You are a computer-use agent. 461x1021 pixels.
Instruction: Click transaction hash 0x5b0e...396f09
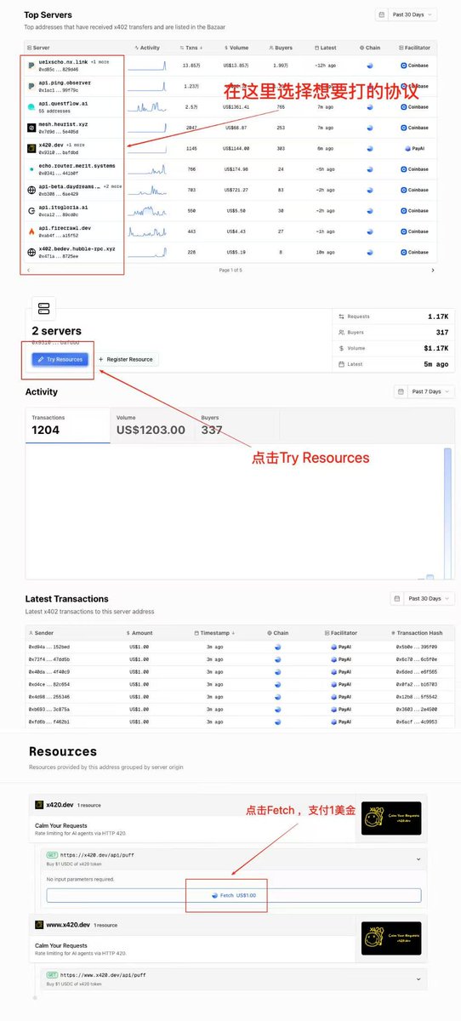pyautogui.click(x=416, y=647)
